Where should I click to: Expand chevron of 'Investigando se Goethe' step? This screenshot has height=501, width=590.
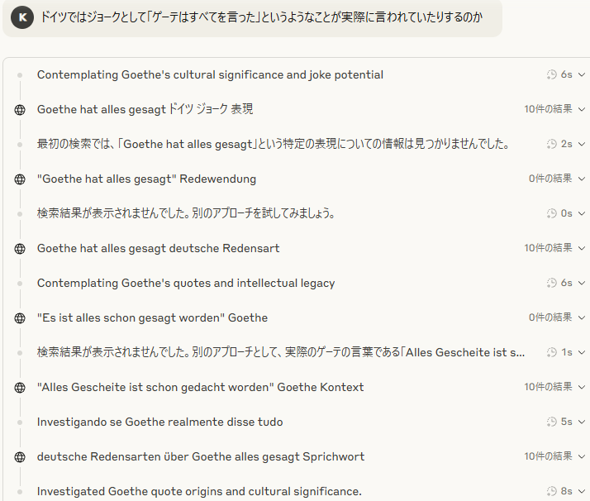(582, 422)
